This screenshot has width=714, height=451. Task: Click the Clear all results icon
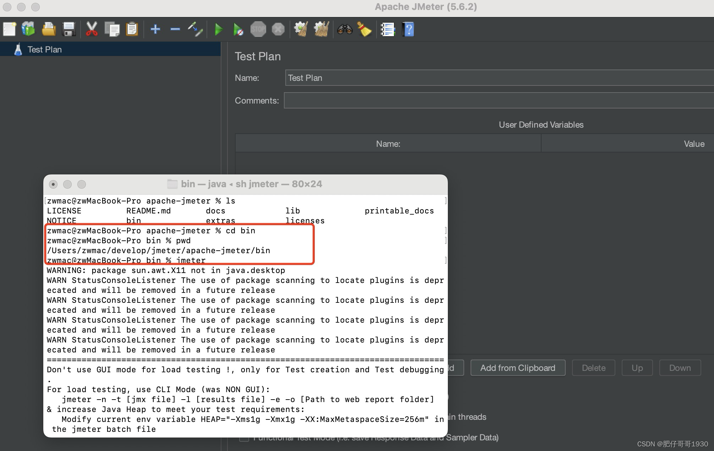coord(364,29)
